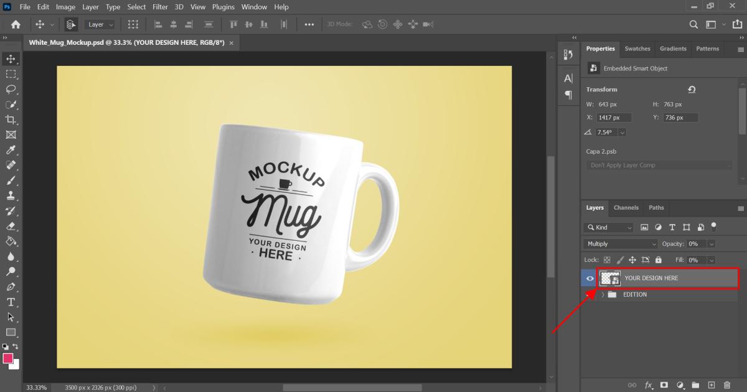The height and width of the screenshot is (392, 747).
Task: Pick the Eyedropper tool
Action: click(x=11, y=150)
